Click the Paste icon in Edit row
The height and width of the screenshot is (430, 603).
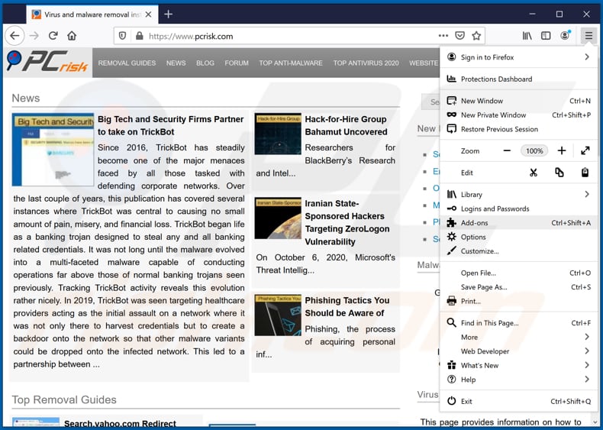click(585, 173)
